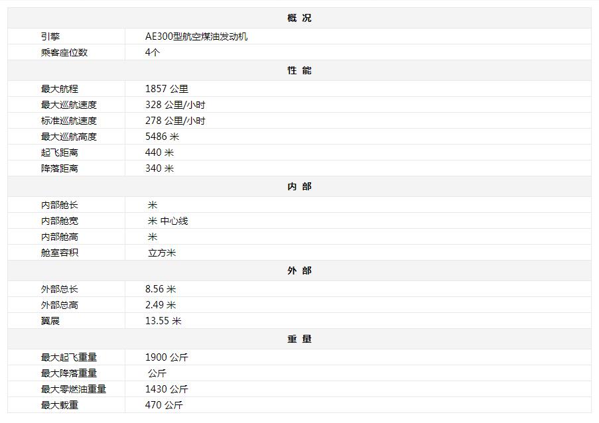Click the 内部 section header
This screenshot has height=423, width=599.
coord(299,186)
